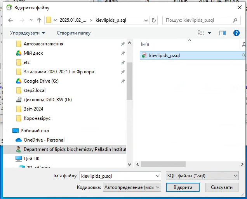
Task: Open view options dropdown arrow
Action: (209, 33)
